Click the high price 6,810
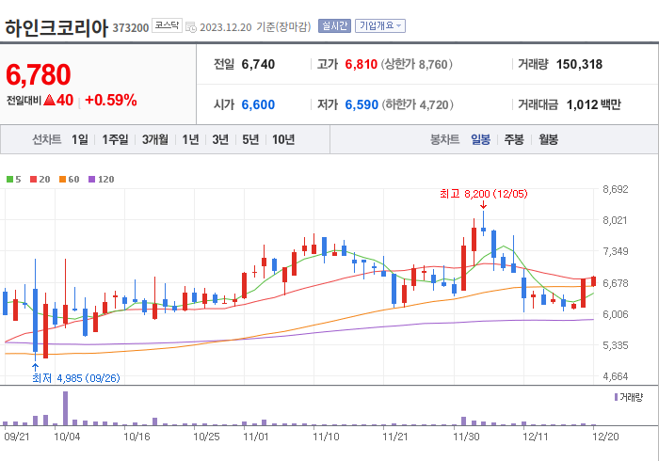Screen dimensions: 659x461 pyautogui.click(x=361, y=64)
